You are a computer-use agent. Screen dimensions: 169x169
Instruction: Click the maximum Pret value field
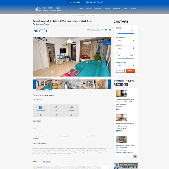[132, 56]
